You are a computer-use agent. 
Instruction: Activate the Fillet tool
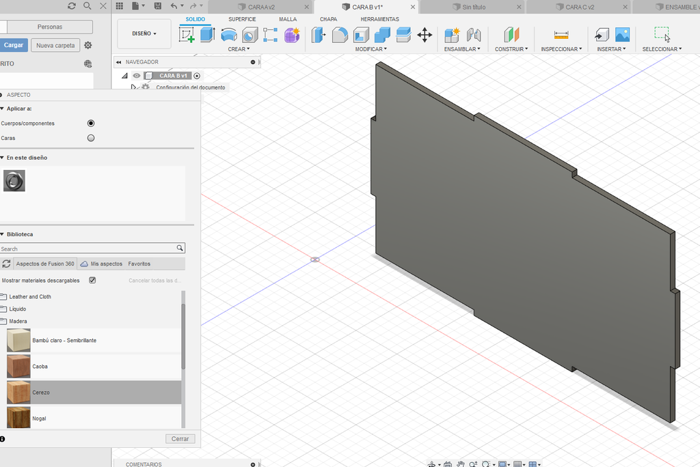click(x=340, y=35)
